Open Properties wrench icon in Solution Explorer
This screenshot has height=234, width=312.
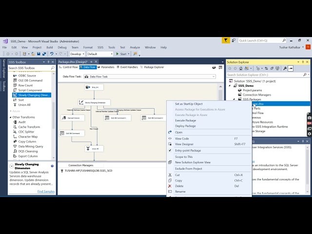pyautogui.click(x=285, y=68)
